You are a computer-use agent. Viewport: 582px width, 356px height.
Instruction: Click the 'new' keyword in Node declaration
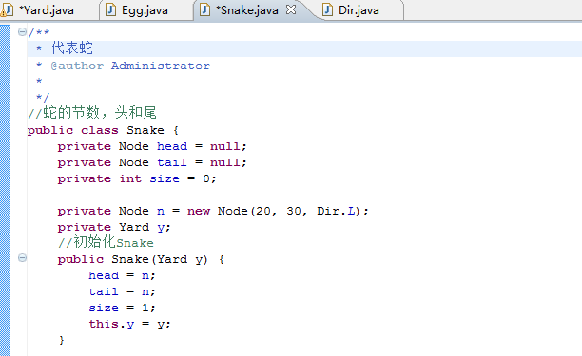coord(199,211)
